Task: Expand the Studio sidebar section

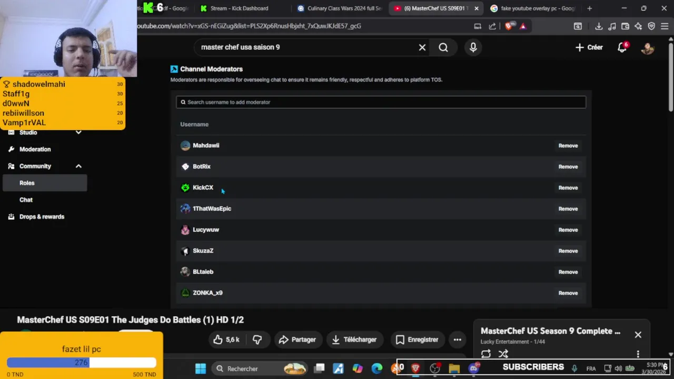Action: pos(78,133)
